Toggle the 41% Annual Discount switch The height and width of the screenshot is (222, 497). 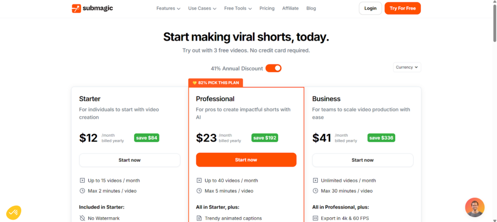coord(273,68)
